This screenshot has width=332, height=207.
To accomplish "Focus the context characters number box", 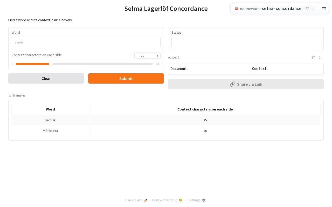I will tap(144, 56).
